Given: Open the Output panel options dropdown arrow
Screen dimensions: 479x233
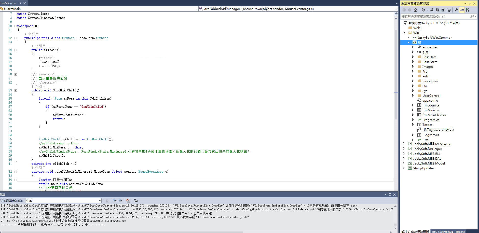Looking at the screenshot, I should pos(386,195).
